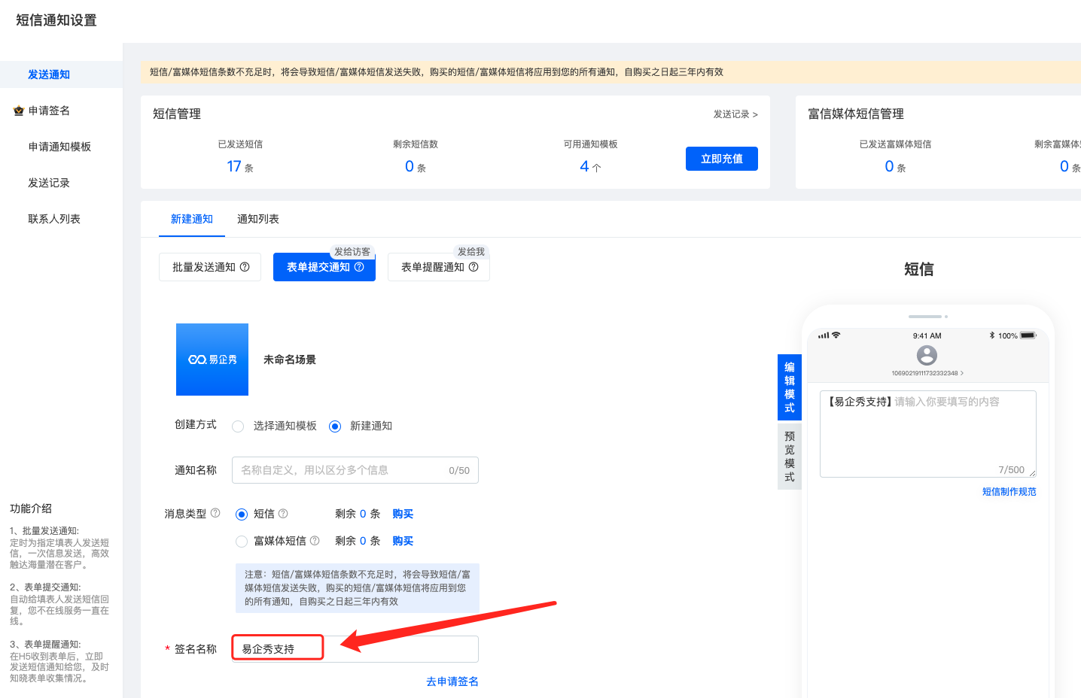Switch to the 通知列表 tab
The height and width of the screenshot is (698, 1081).
(x=257, y=219)
